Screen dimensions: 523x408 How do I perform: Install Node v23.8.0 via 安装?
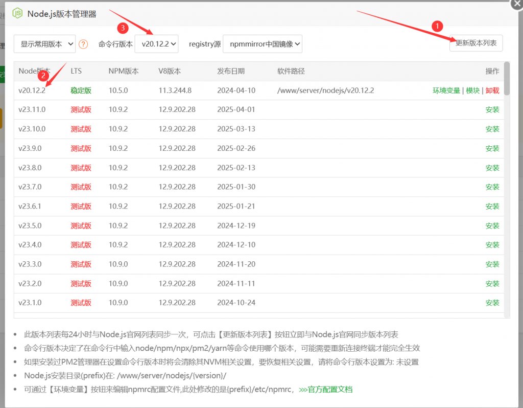(492, 168)
